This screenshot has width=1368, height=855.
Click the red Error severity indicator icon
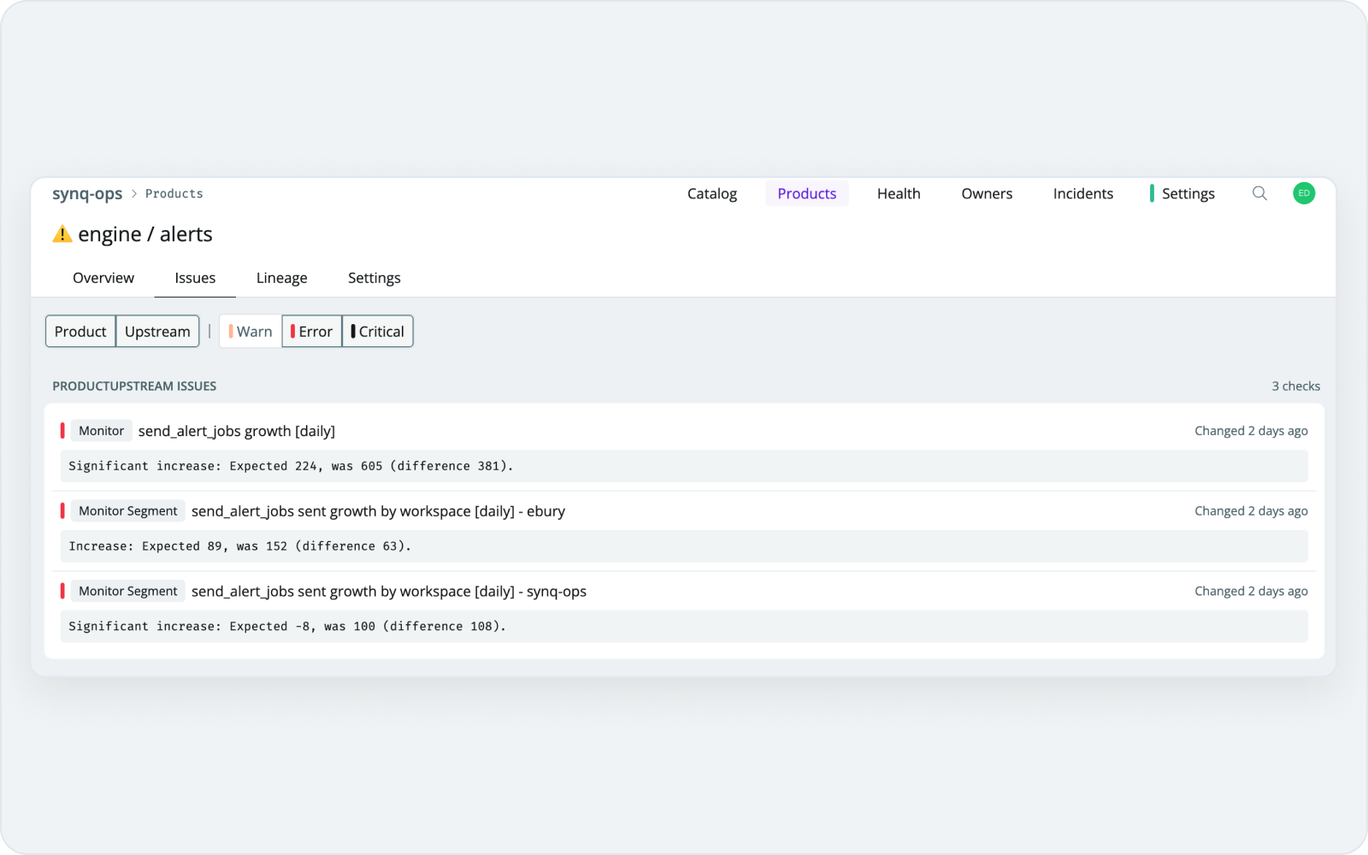(x=293, y=331)
